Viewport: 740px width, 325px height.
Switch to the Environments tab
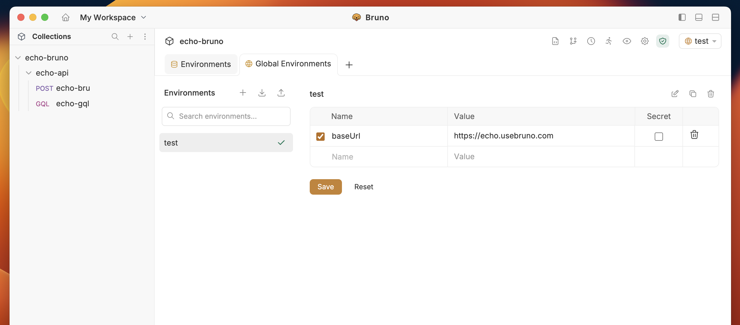coord(201,64)
